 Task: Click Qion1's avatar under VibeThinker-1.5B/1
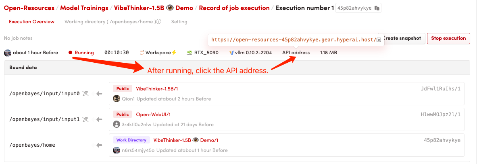(x=117, y=98)
